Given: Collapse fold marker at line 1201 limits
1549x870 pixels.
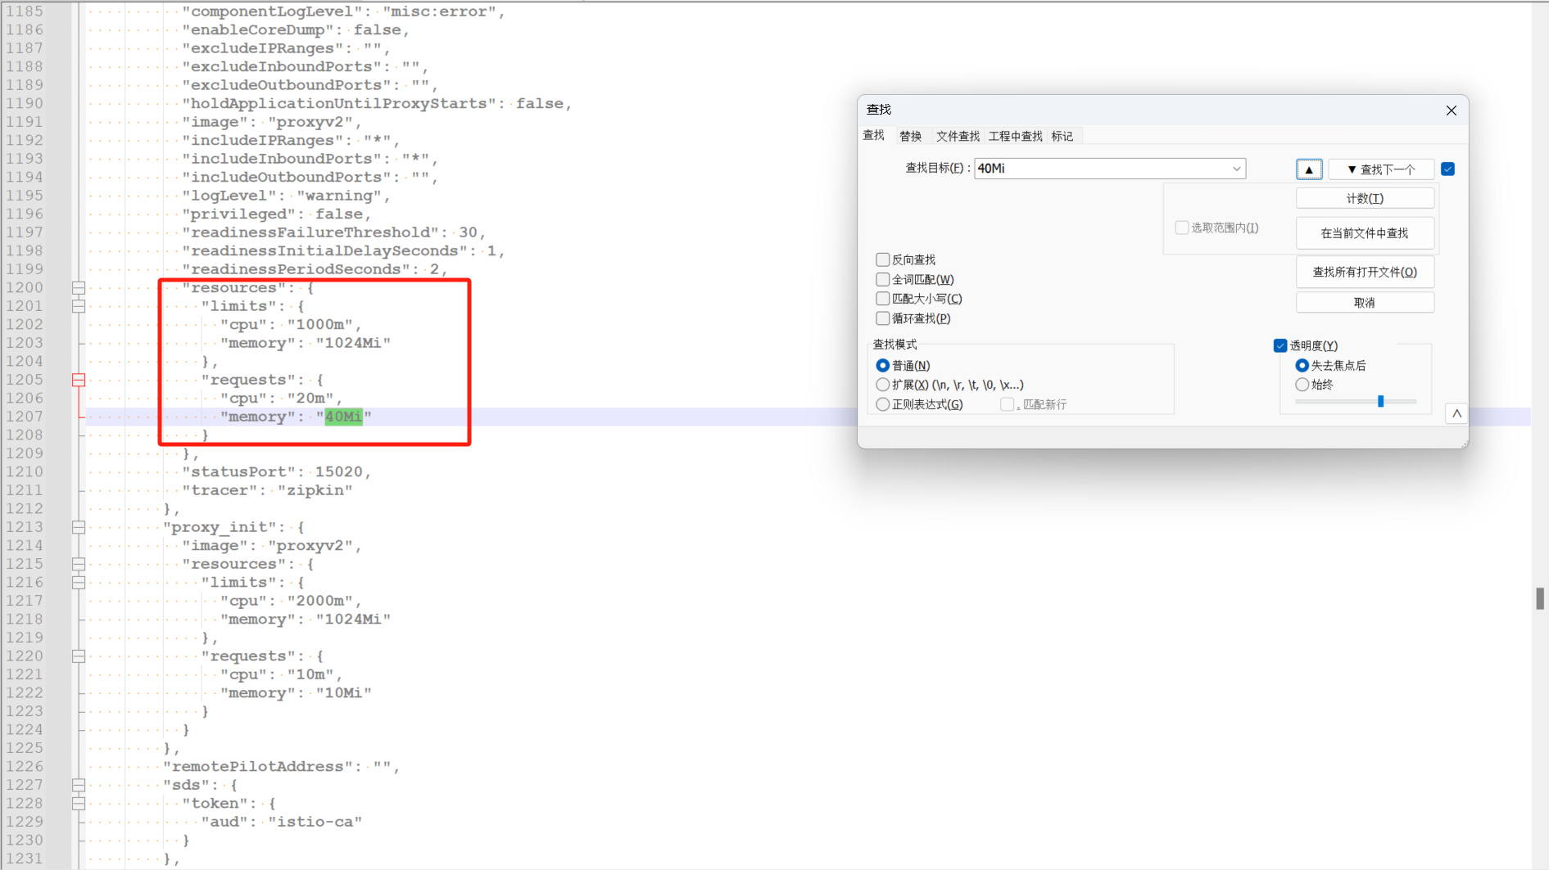Looking at the screenshot, I should click(79, 306).
